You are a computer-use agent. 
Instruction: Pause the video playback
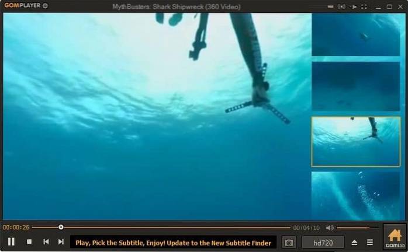11,242
